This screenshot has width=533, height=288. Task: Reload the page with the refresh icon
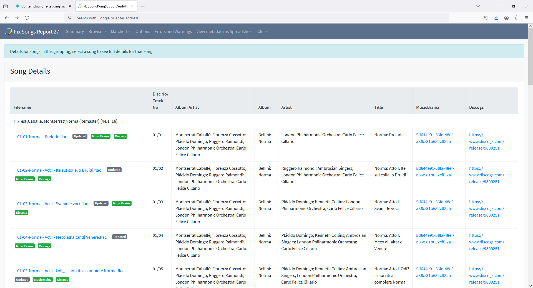coord(27,18)
